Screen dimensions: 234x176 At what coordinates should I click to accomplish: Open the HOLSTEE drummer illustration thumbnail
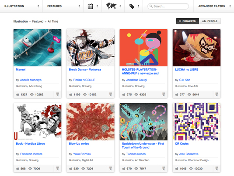click(143, 47)
